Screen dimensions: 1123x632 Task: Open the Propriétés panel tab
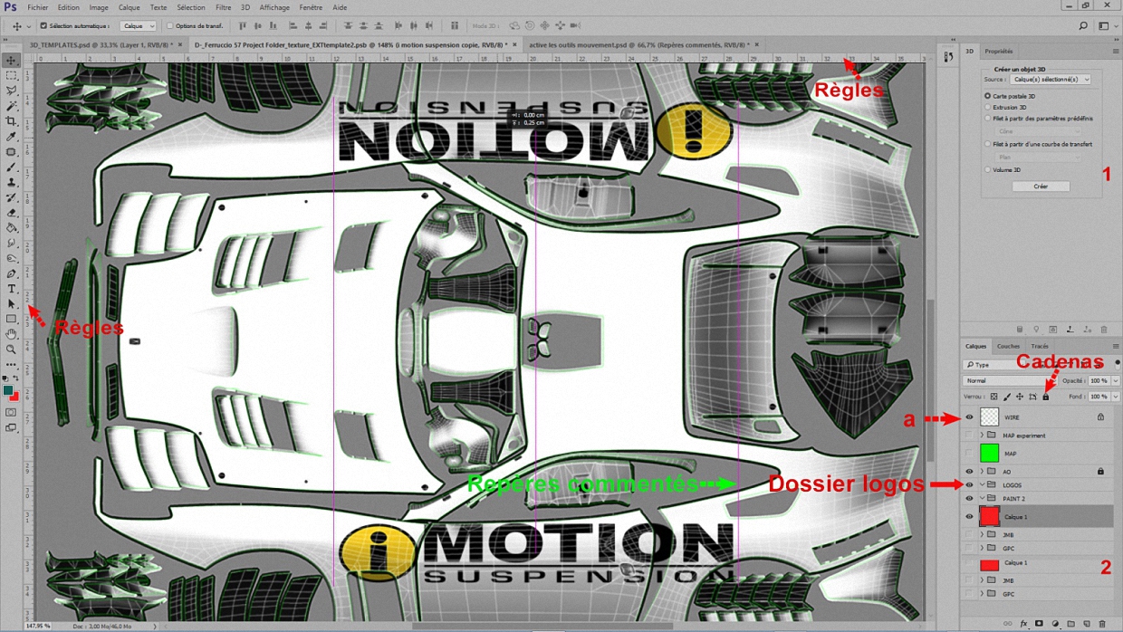click(999, 52)
